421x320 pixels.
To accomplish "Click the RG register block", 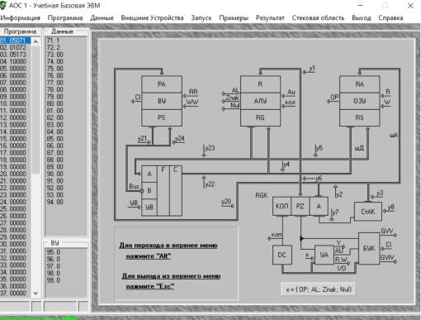I will 260,117.
